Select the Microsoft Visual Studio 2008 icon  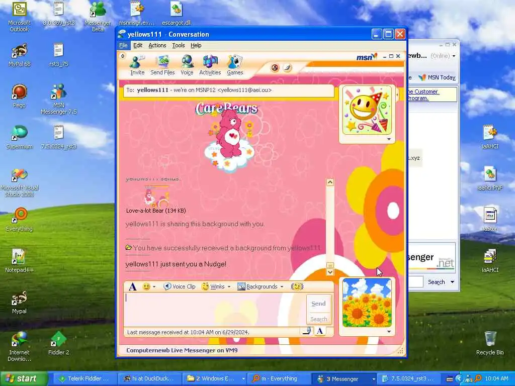pyautogui.click(x=20, y=182)
